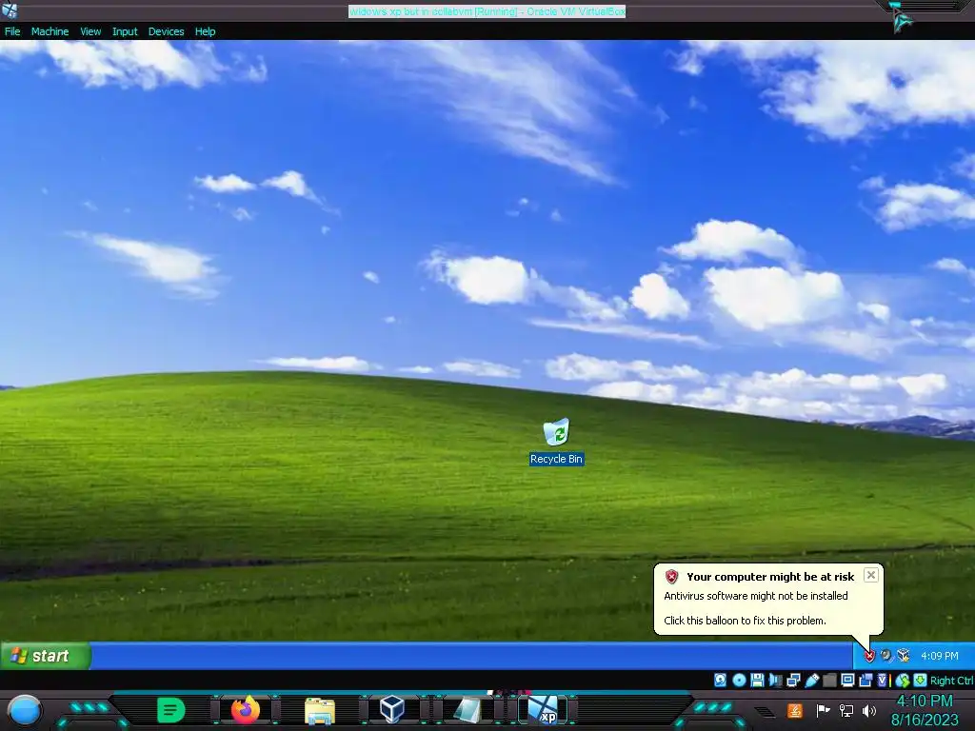
Task: Open the host volume speaker icon
Action: pos(869,710)
